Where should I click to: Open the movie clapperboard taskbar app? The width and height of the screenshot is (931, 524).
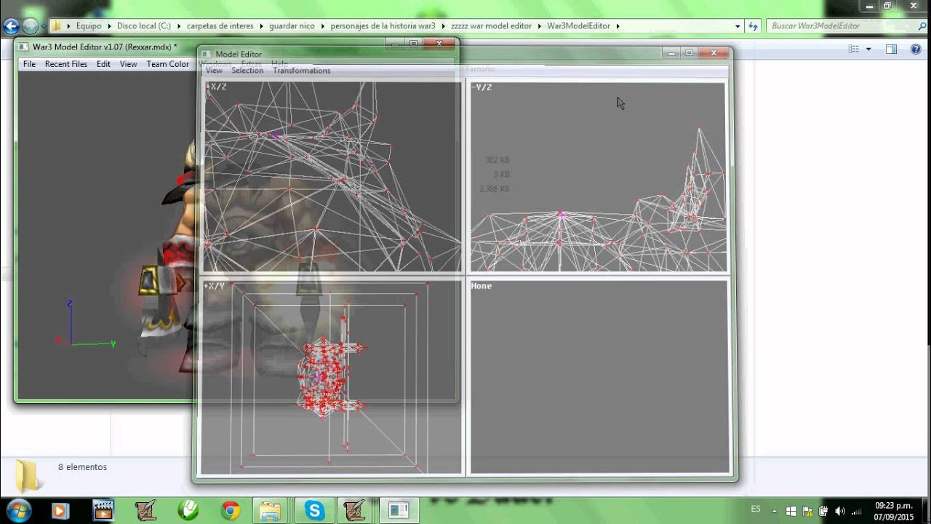click(103, 511)
